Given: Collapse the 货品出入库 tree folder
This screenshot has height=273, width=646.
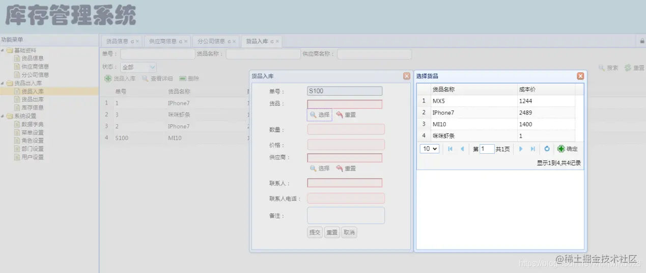Looking at the screenshot, I should coord(3,83).
